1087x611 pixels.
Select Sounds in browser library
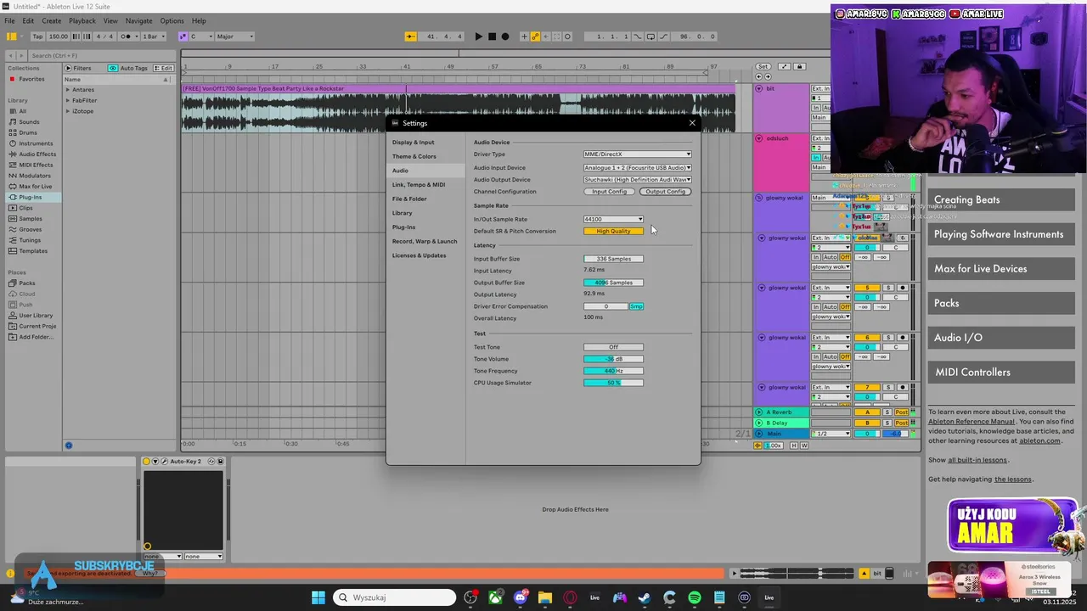29,121
